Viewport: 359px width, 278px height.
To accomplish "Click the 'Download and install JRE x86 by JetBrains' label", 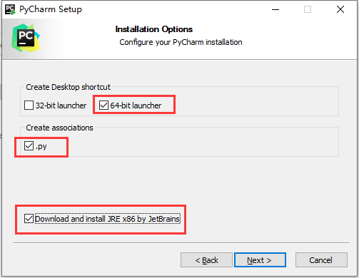I will 108,219.
